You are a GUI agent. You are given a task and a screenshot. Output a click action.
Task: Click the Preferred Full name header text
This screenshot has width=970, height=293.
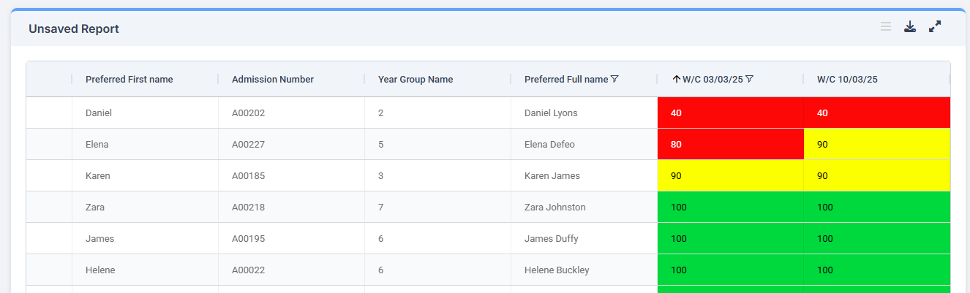[565, 79]
